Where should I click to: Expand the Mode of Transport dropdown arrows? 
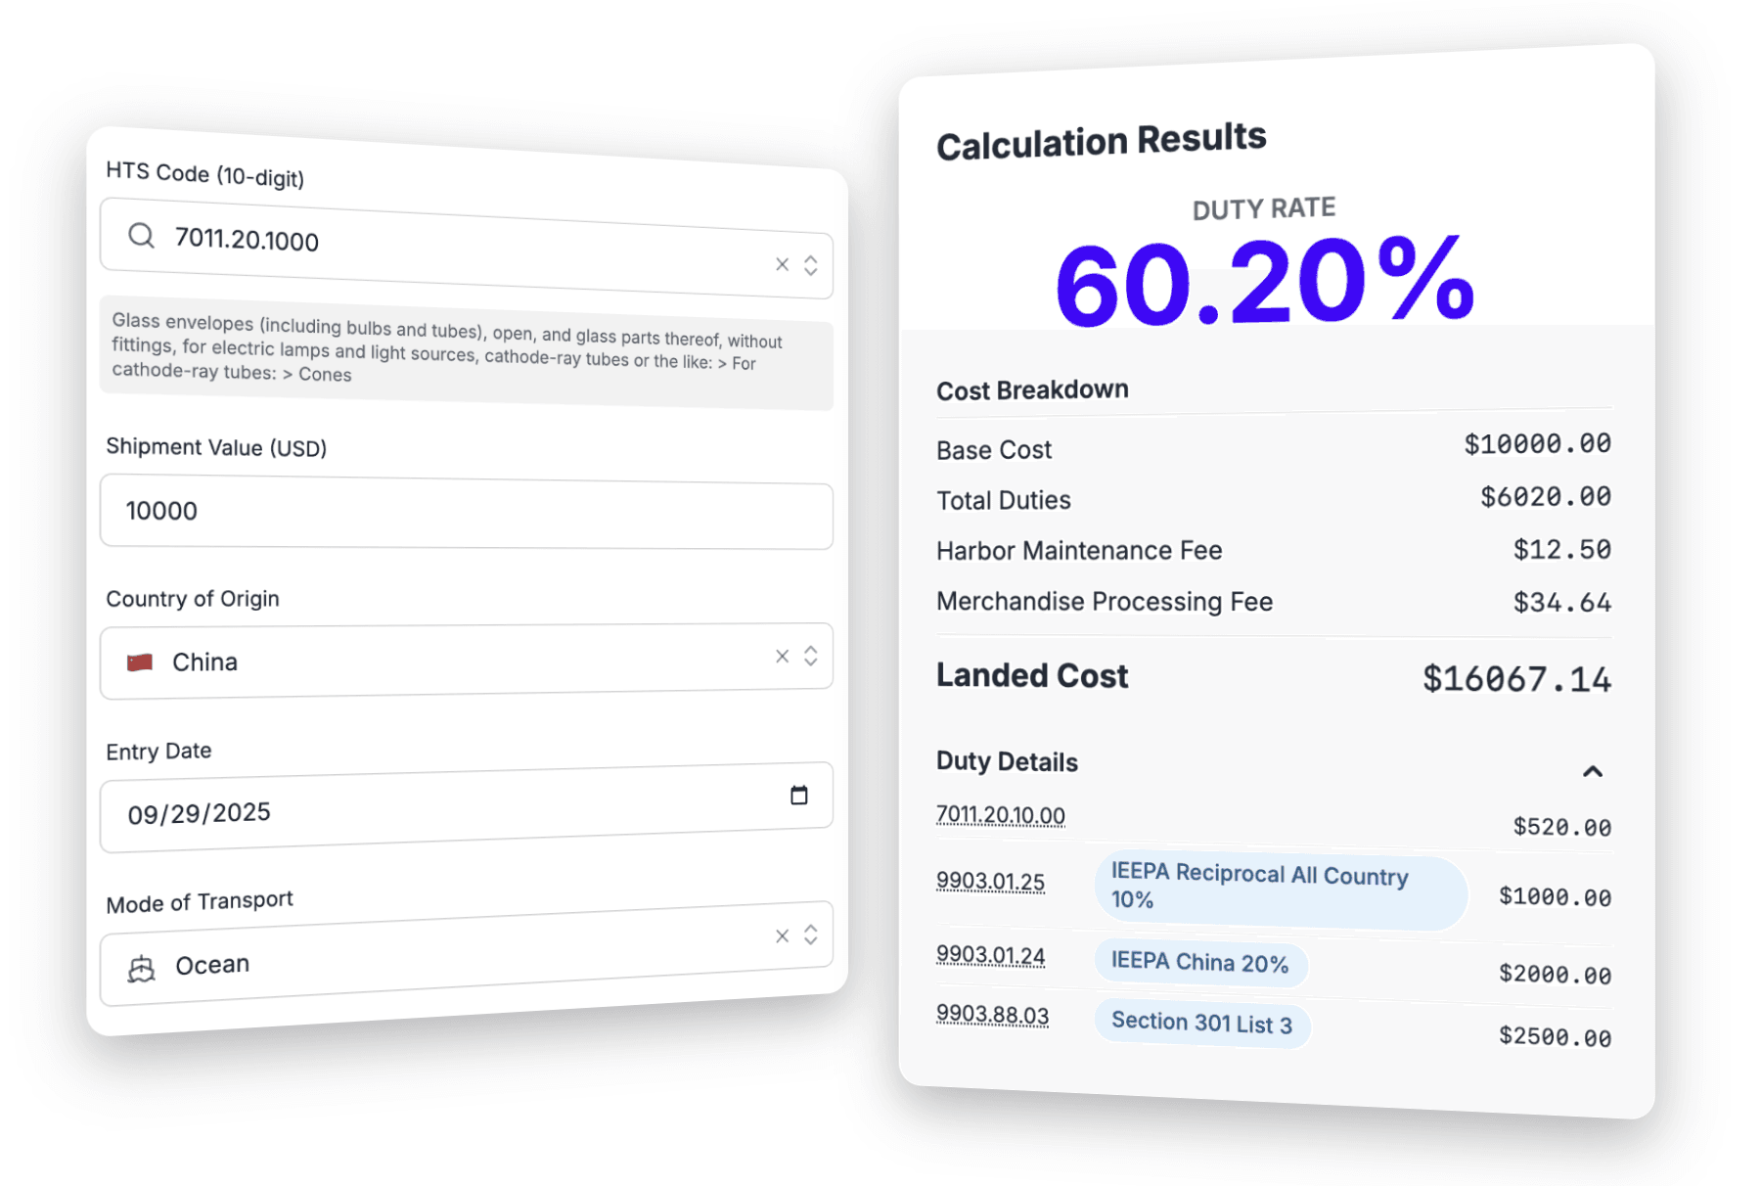pyautogui.click(x=811, y=935)
